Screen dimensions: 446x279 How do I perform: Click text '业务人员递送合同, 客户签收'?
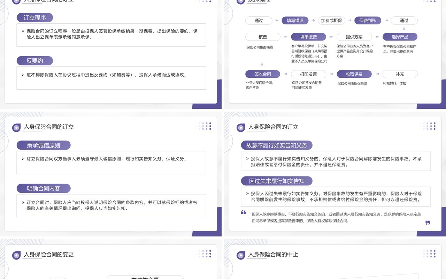[x=260, y=85]
